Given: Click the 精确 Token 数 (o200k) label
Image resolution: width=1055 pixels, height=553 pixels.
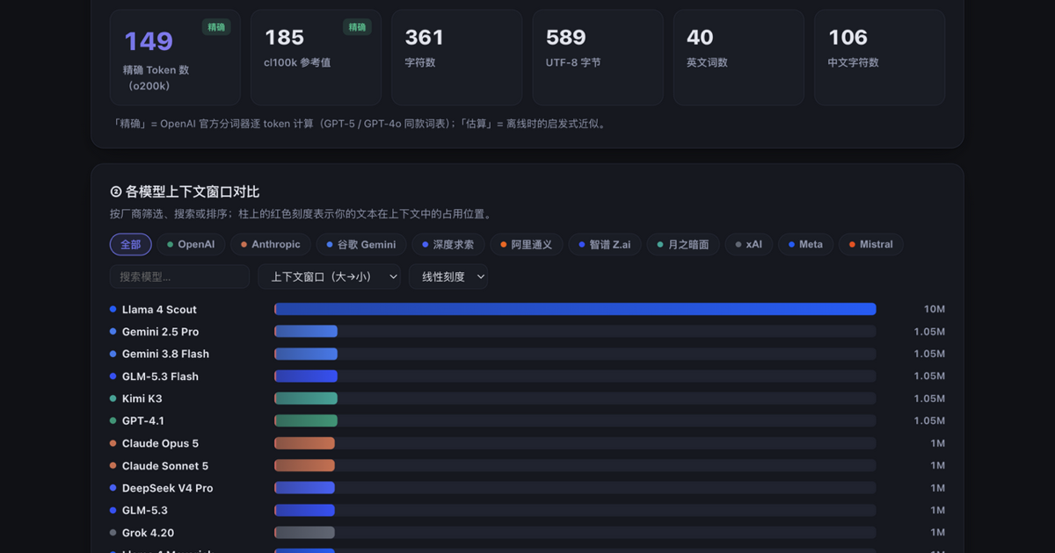Looking at the screenshot, I should [x=156, y=77].
